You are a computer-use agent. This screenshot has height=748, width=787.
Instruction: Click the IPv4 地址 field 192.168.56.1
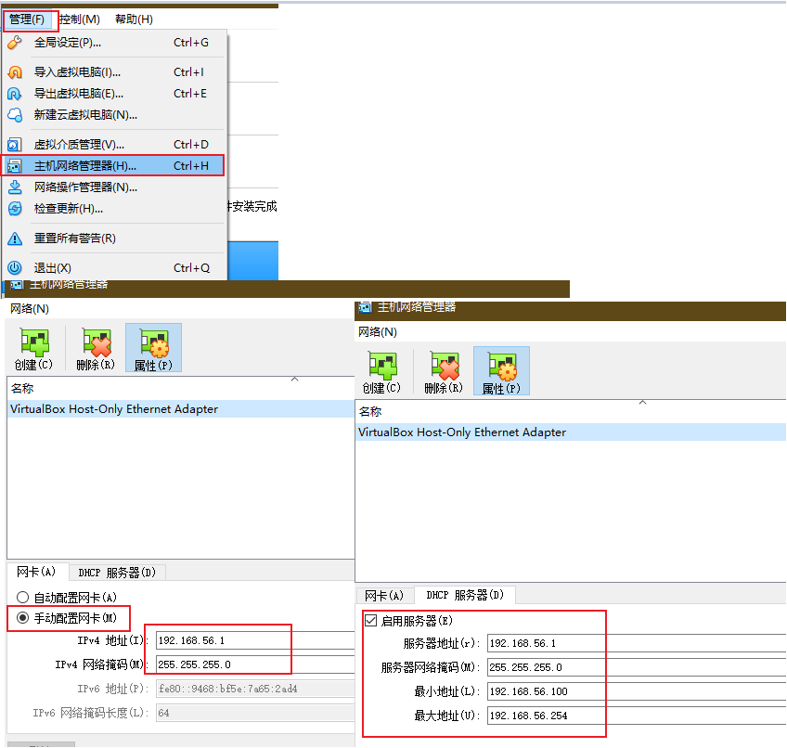[255, 640]
